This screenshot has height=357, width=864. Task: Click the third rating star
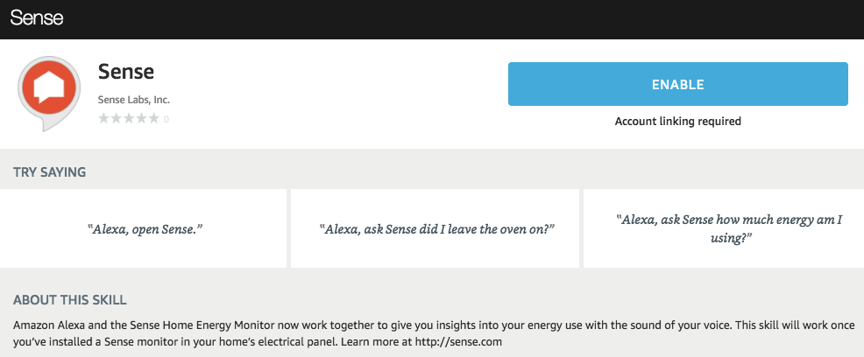pos(129,118)
